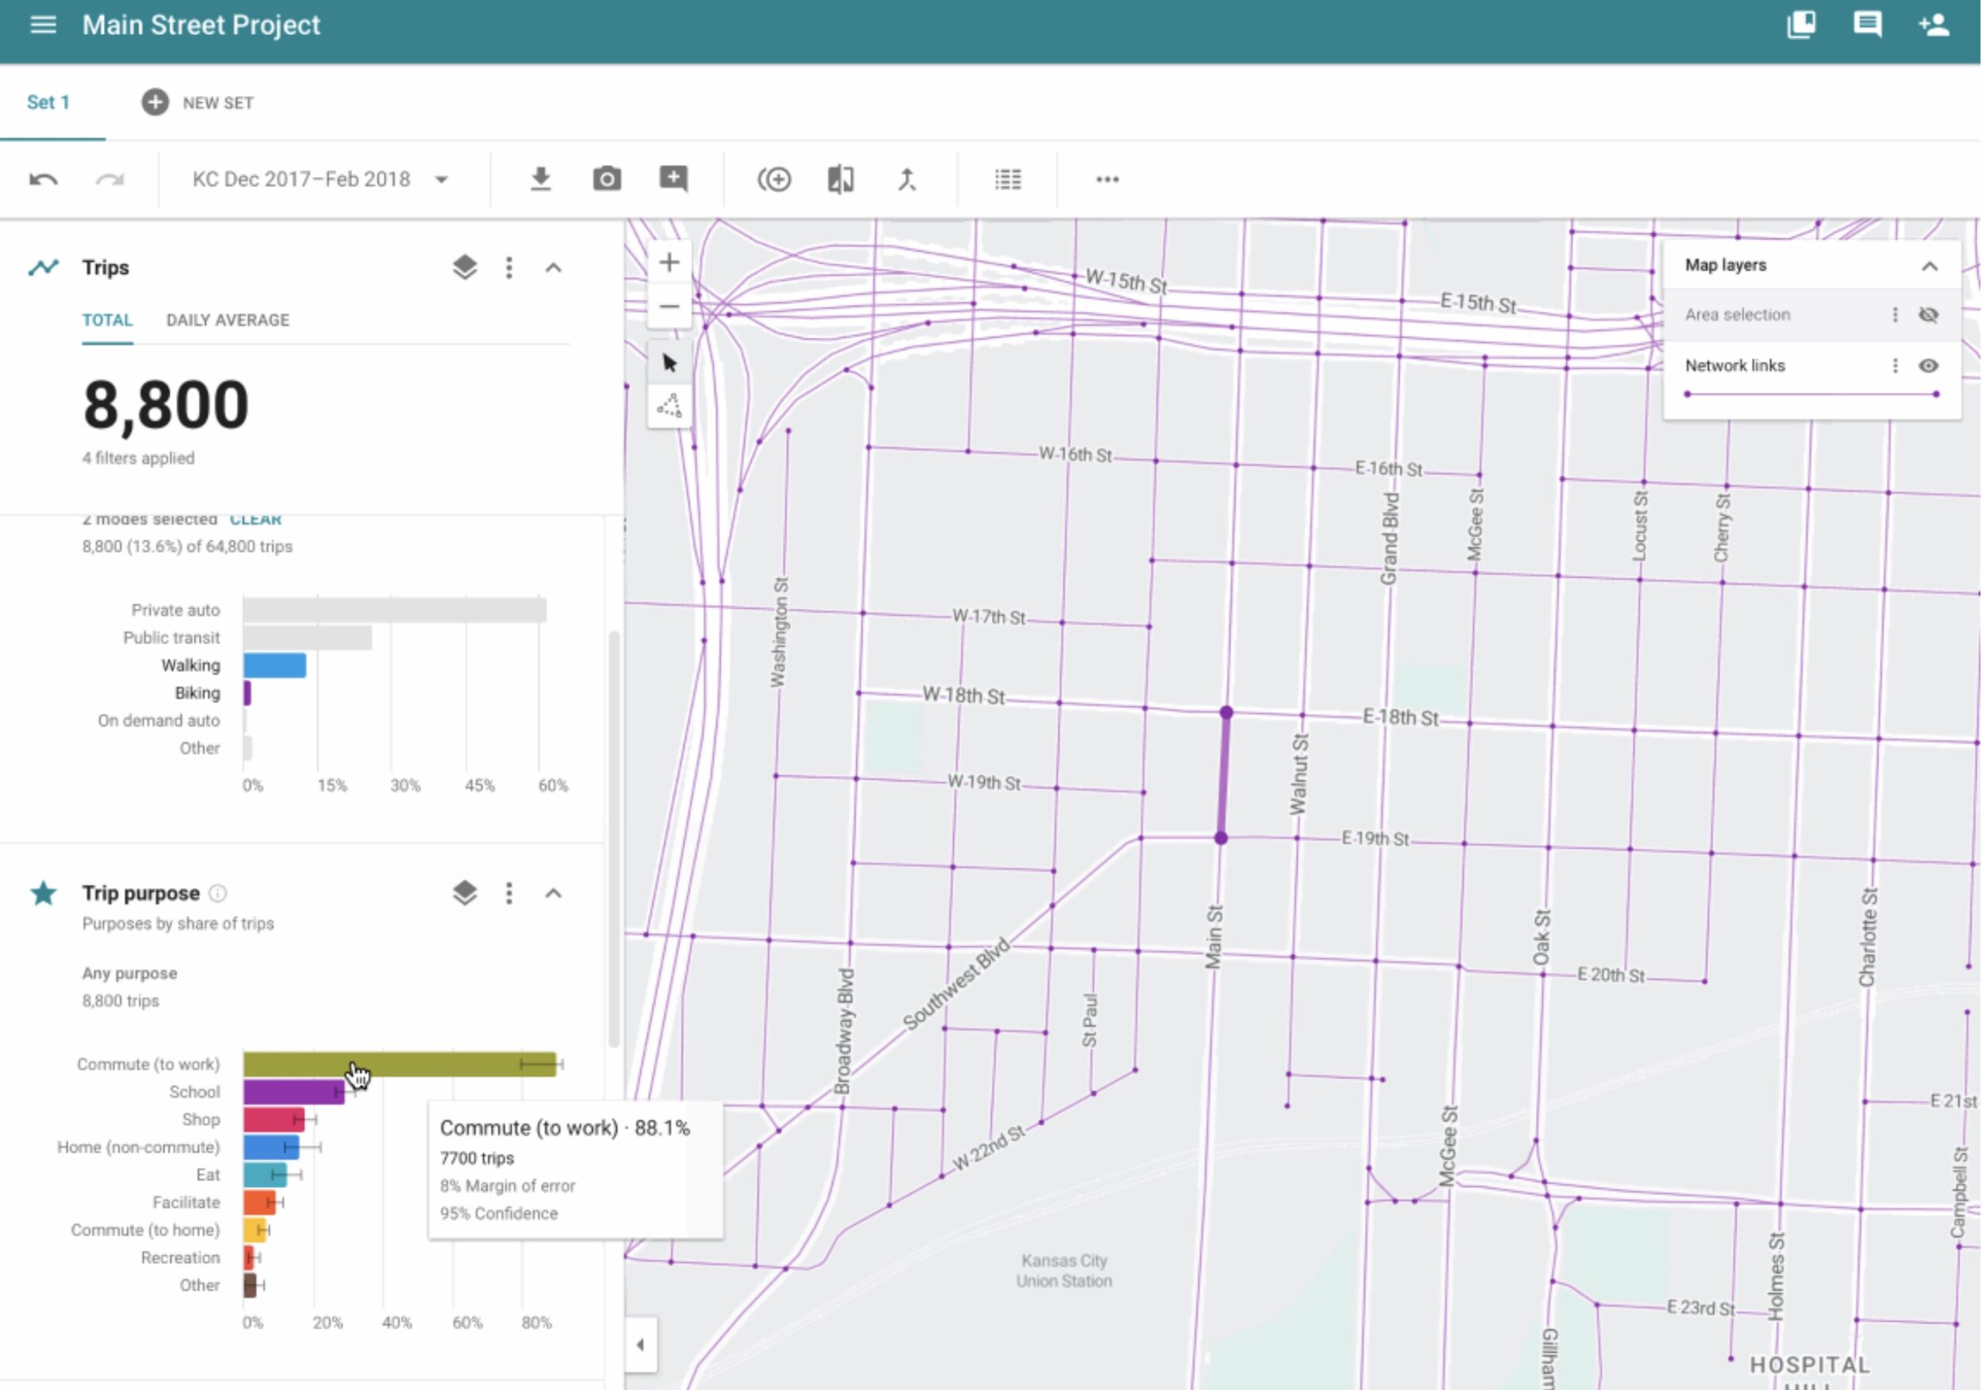Screen dimensions: 1982x1390
Task: Hide the Network links layer
Action: pyautogui.click(x=1929, y=366)
